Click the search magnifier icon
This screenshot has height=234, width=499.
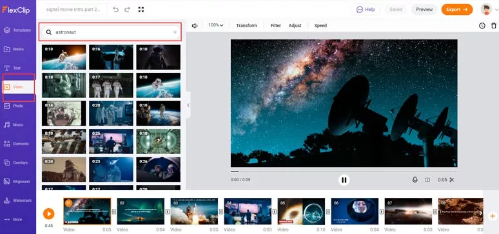click(49, 32)
